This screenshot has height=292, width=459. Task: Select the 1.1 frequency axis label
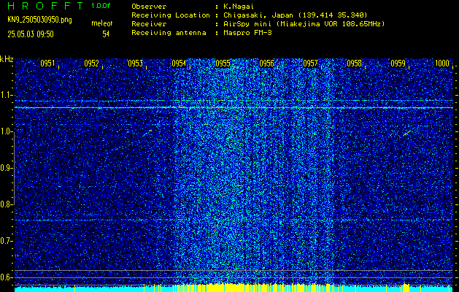tap(7, 95)
